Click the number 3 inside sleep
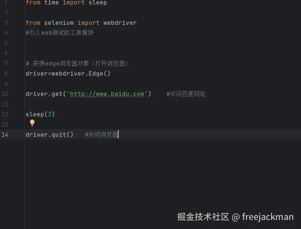 [x=49, y=114]
